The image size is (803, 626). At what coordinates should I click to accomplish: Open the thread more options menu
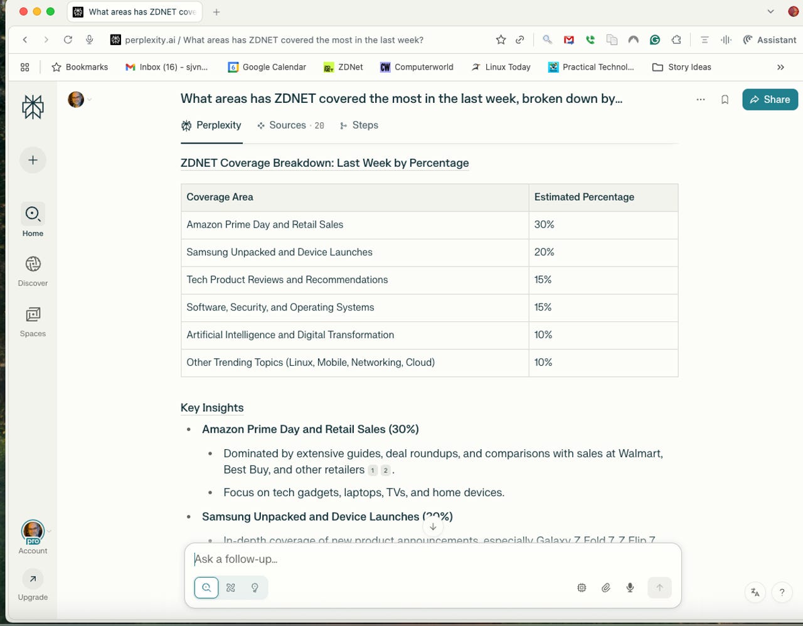click(701, 100)
